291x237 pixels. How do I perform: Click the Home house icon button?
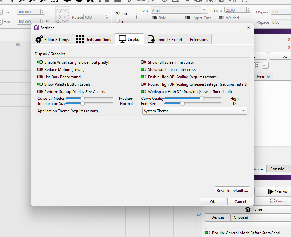coord(248,209)
